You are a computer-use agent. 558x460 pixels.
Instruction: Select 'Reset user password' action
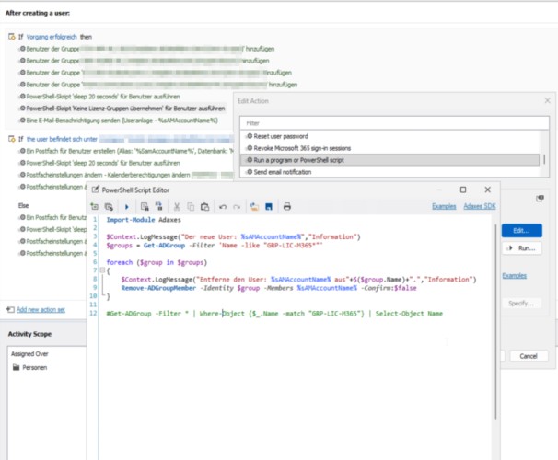(x=389, y=136)
